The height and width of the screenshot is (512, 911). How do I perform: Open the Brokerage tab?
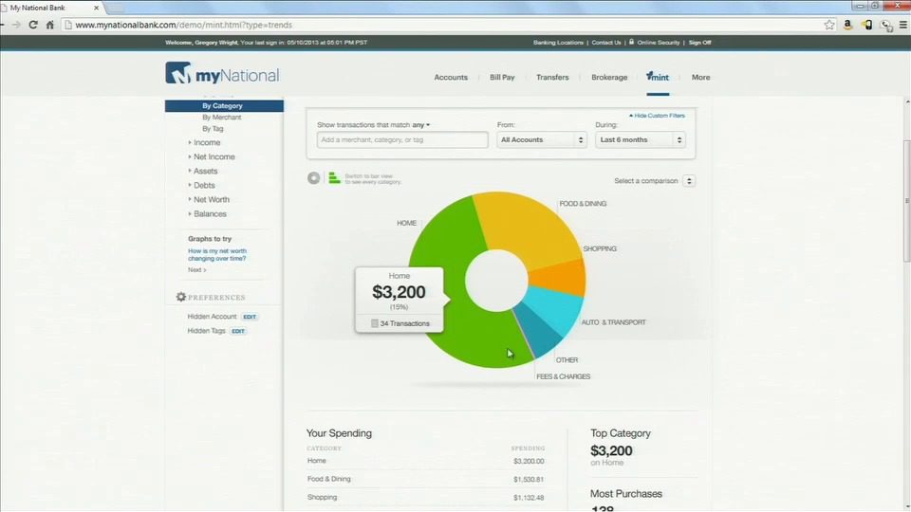(x=609, y=77)
